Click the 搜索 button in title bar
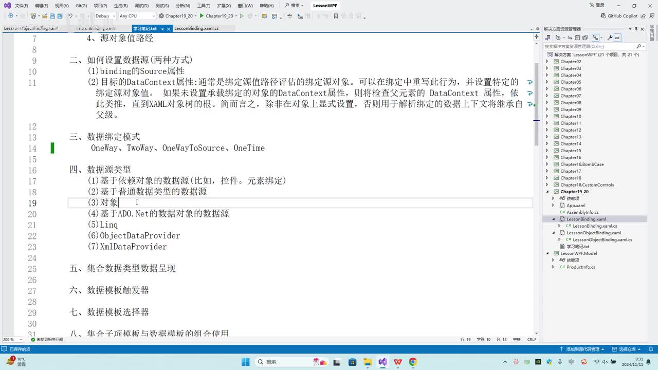Image resolution: width=658 pixels, height=370 pixels. tap(295, 6)
